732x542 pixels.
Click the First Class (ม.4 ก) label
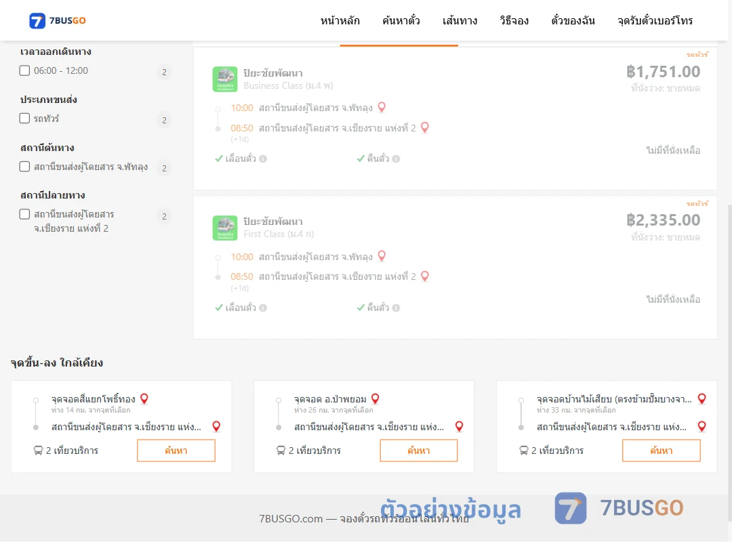(279, 234)
